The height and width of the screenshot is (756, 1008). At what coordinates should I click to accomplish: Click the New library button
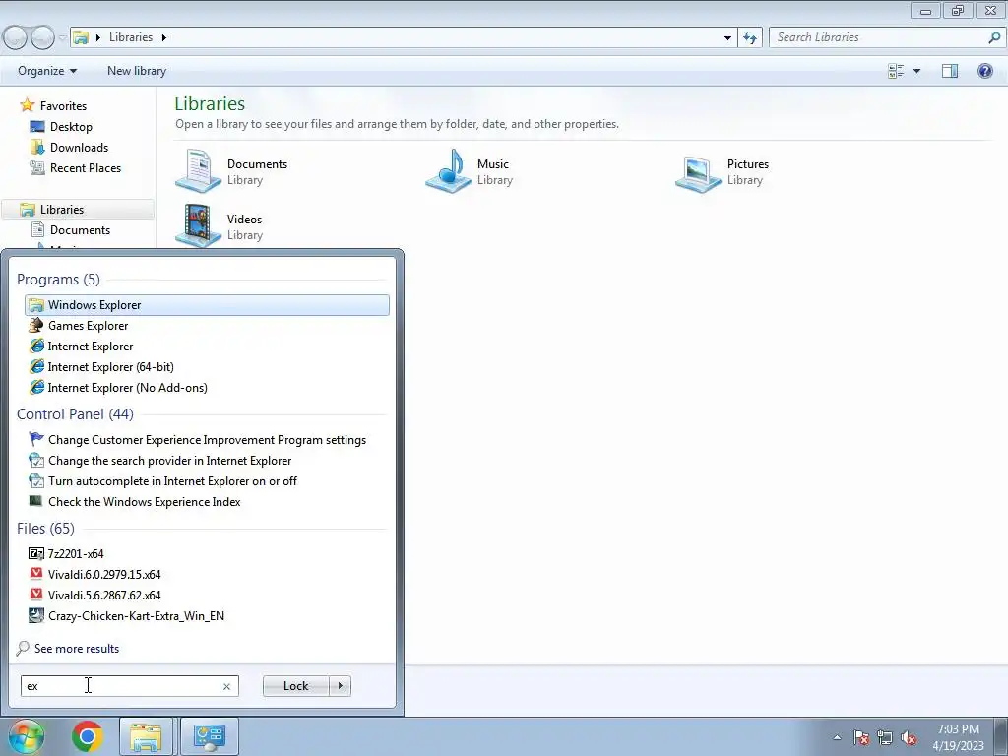coord(137,71)
